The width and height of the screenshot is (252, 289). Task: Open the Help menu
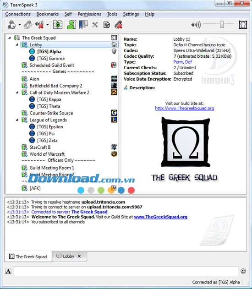pyautogui.click(x=149, y=14)
